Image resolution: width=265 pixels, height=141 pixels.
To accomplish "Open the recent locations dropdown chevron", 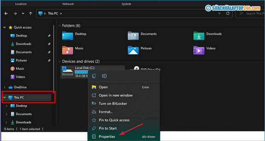I will tap(23, 13).
